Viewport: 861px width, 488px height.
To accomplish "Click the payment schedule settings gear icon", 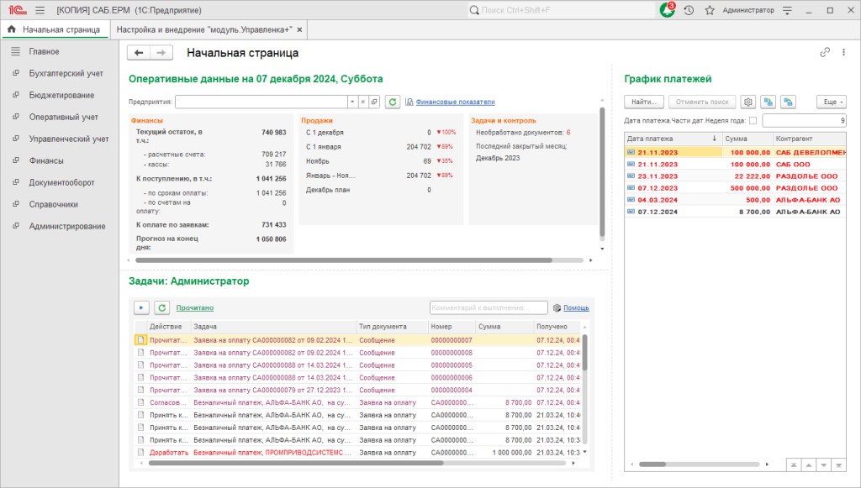I will click(x=747, y=102).
